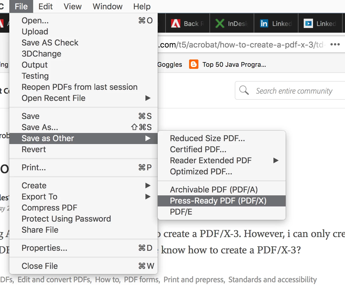345x298 pixels.
Task: Click the Adobe icon on Back tab
Action: [176, 23]
